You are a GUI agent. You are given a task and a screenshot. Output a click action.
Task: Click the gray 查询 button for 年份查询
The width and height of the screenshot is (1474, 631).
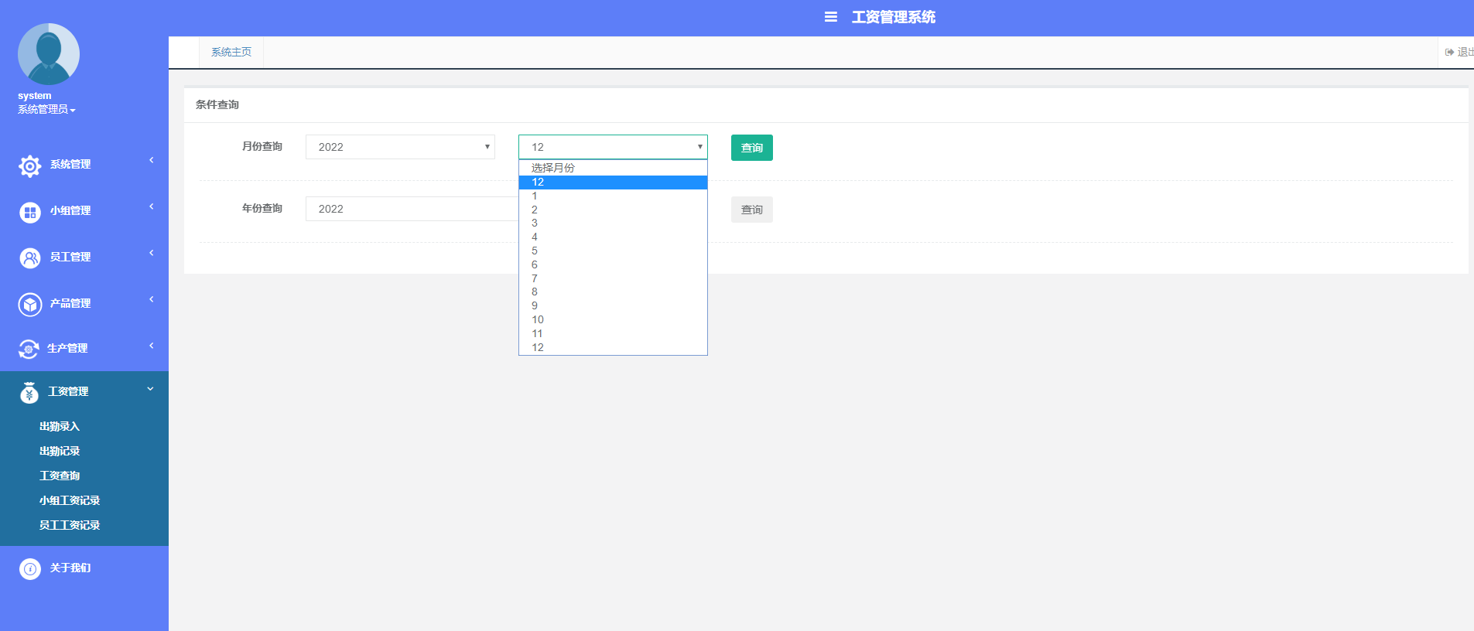[752, 210]
